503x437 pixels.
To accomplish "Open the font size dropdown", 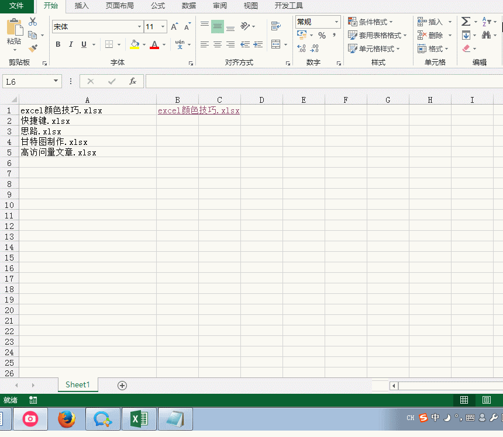I will 163,27.
